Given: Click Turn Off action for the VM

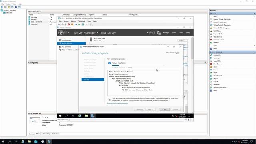Looking at the screenshot, I should point(217,61).
